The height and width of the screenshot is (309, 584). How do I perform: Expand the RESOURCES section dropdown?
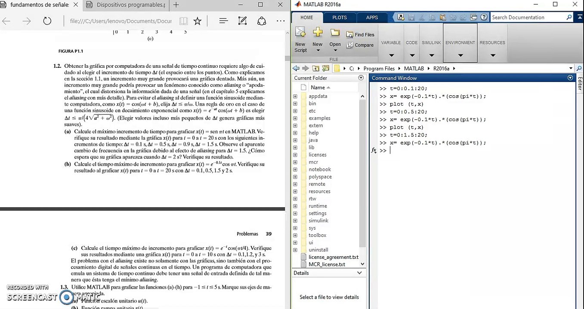point(493,55)
